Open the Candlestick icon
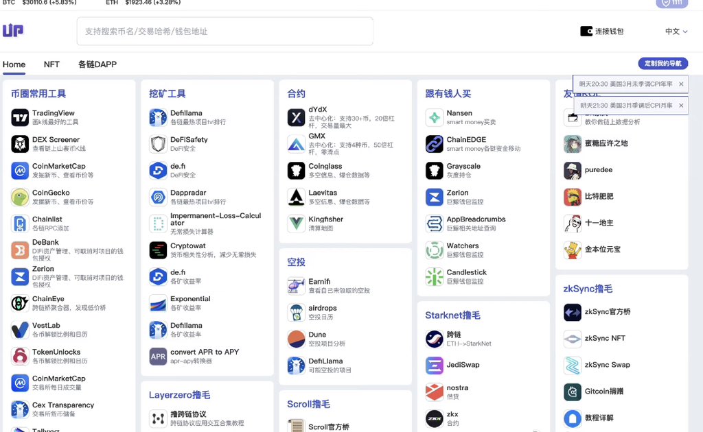The image size is (703, 432). pos(434,276)
